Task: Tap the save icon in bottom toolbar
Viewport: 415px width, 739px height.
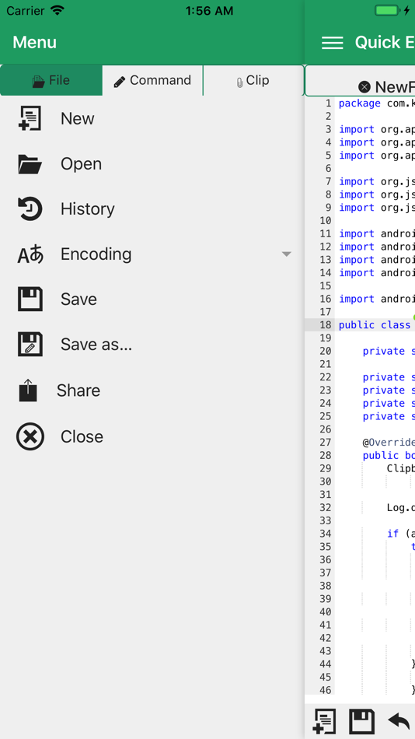Action: 361,722
